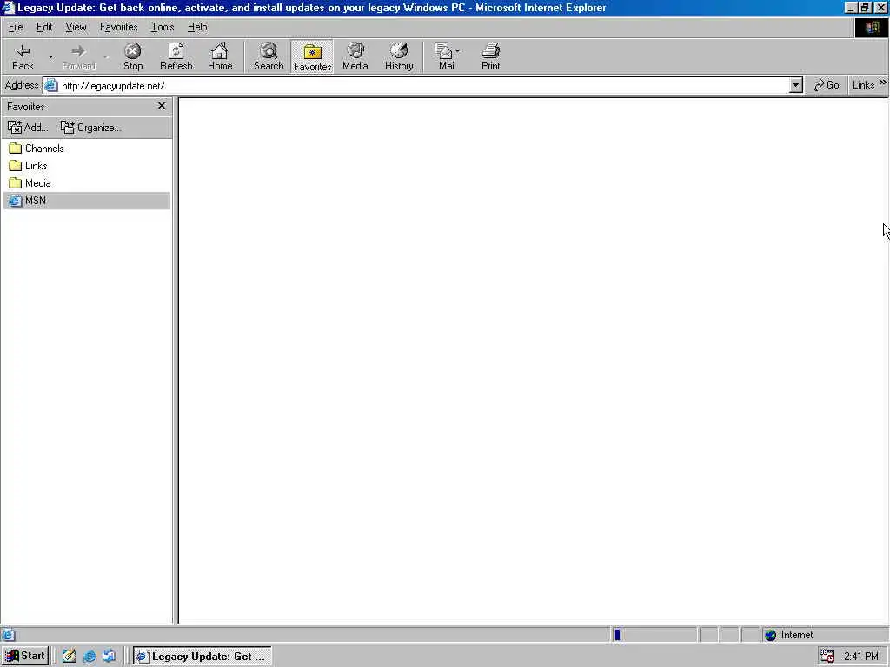Open the View menu
The width and height of the screenshot is (890, 667).
tap(76, 27)
